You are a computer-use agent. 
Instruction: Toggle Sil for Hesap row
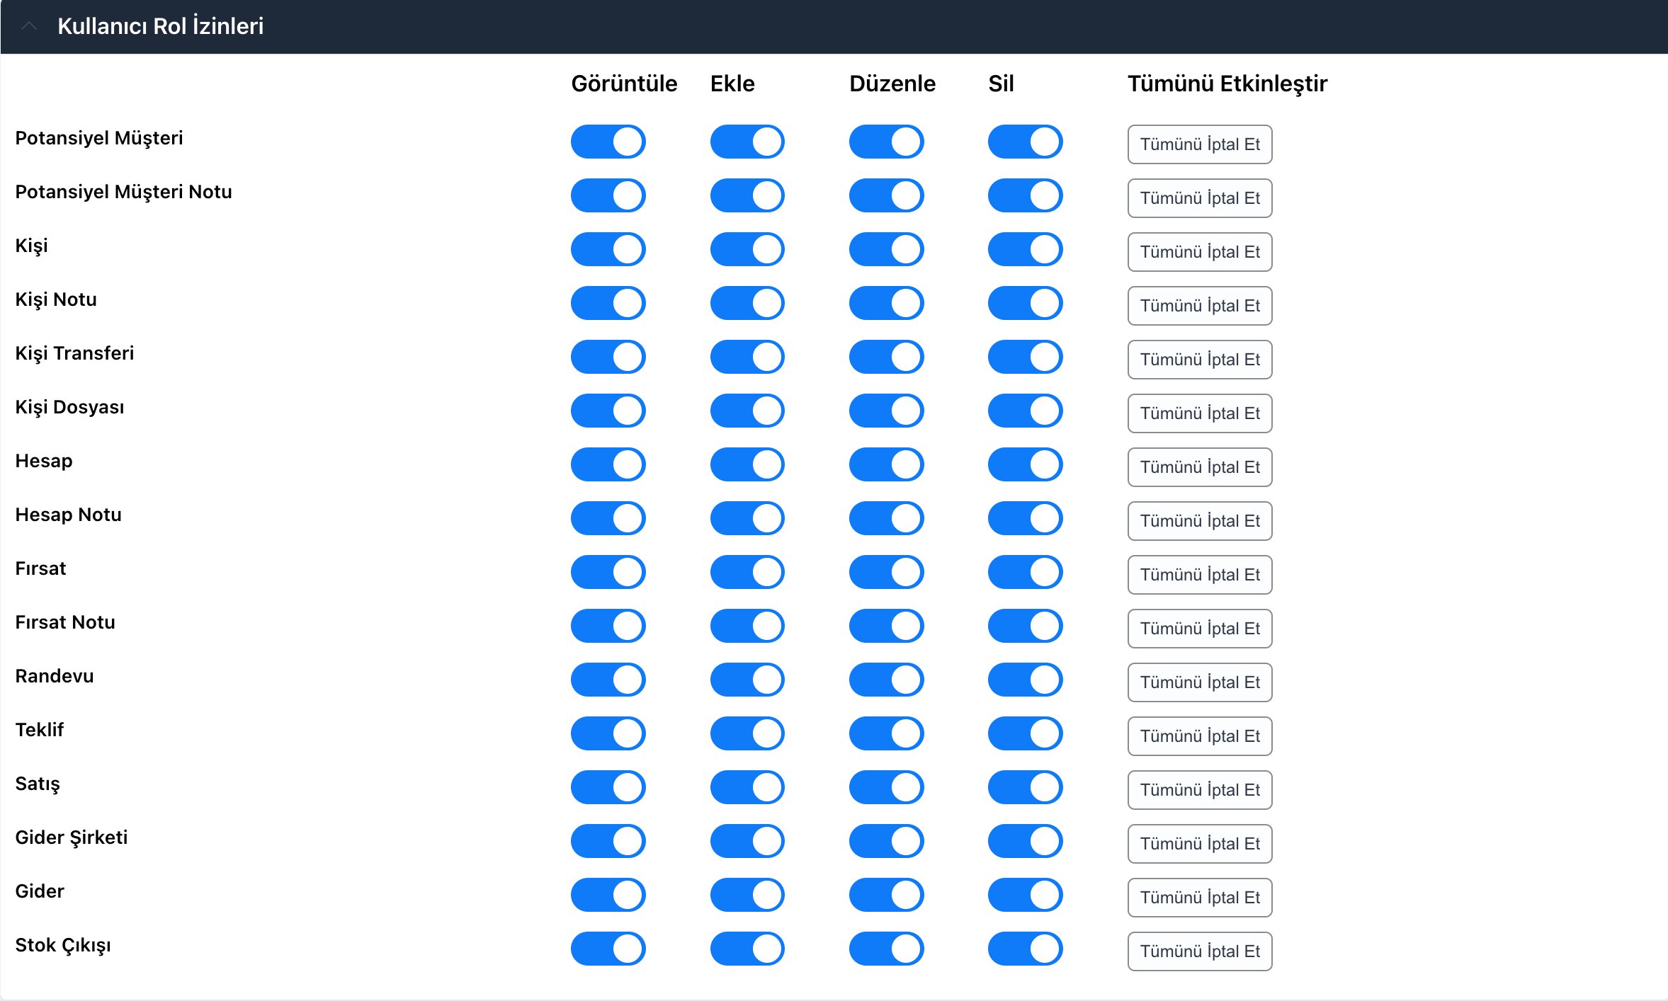pyautogui.click(x=1025, y=464)
